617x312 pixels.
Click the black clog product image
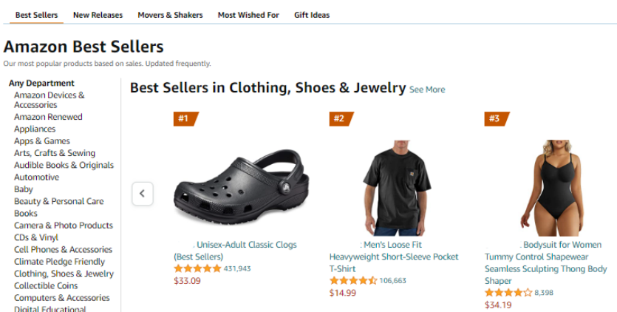(241, 187)
